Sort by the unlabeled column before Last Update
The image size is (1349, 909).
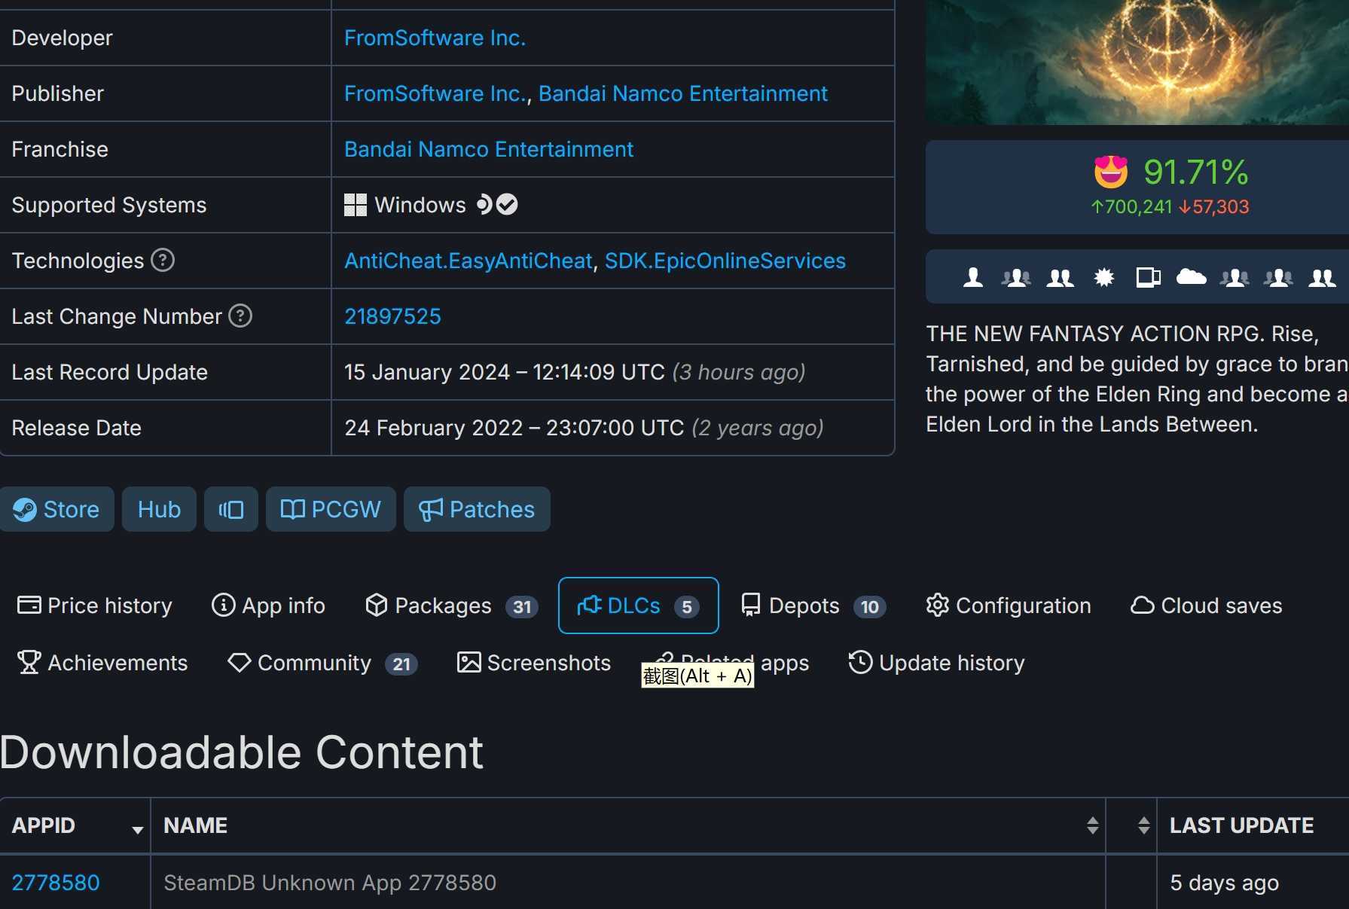[1143, 826]
